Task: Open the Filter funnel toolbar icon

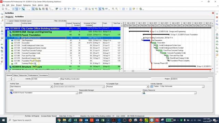Action: click(x=69, y=9)
